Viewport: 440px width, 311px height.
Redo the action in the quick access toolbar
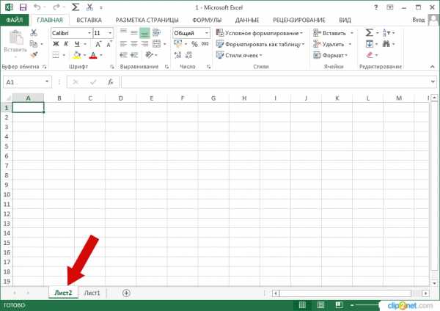coord(56,7)
